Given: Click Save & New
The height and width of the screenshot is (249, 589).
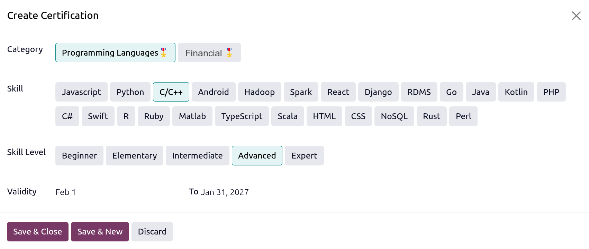Looking at the screenshot, I should pos(100,231).
